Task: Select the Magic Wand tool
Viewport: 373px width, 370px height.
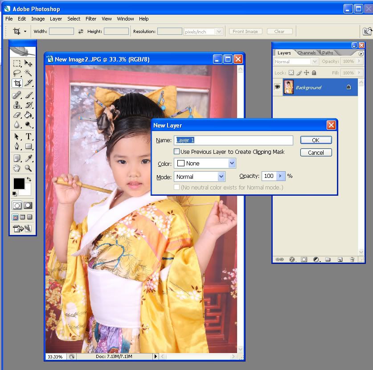Action: pos(29,73)
